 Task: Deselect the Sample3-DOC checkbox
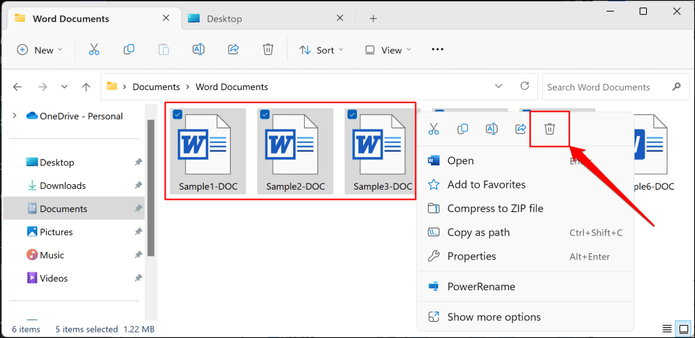tap(352, 114)
